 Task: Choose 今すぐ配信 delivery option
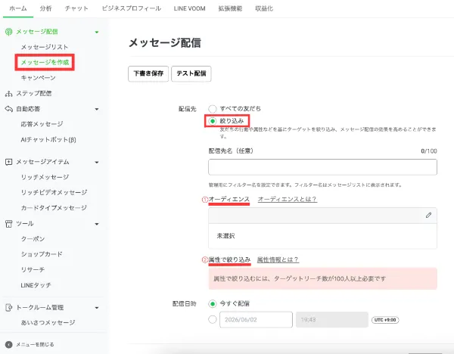[x=212, y=303]
